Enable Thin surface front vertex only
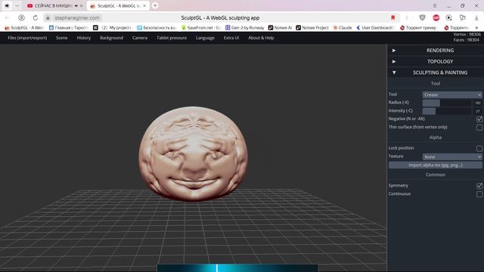This screenshot has width=484, height=272. (479, 128)
